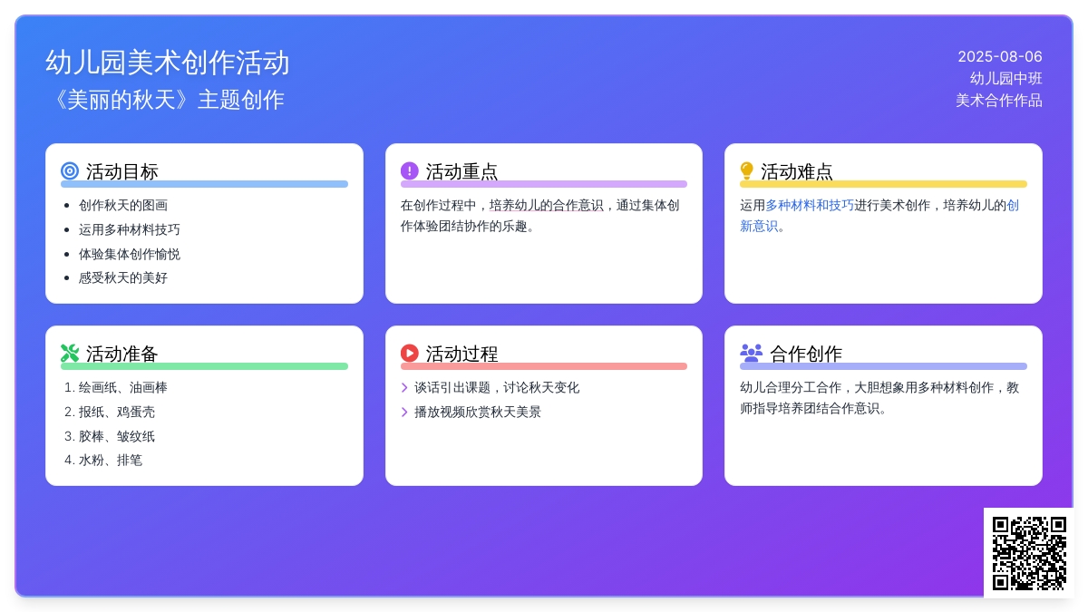Image resolution: width=1088 pixels, height=612 pixels.
Task: Click the bullet item 运用多种材料技巧
Action: [130, 229]
